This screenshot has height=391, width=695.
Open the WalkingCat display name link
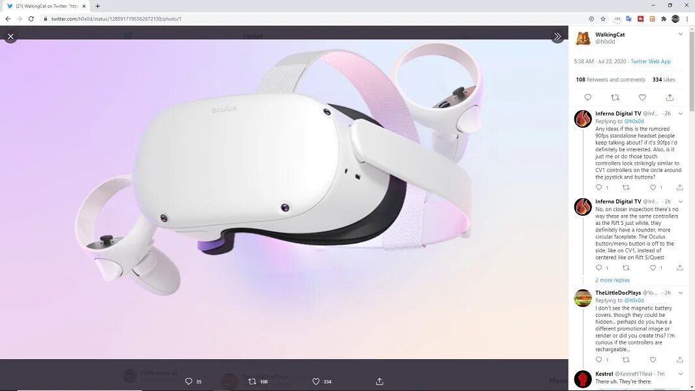[x=610, y=35]
